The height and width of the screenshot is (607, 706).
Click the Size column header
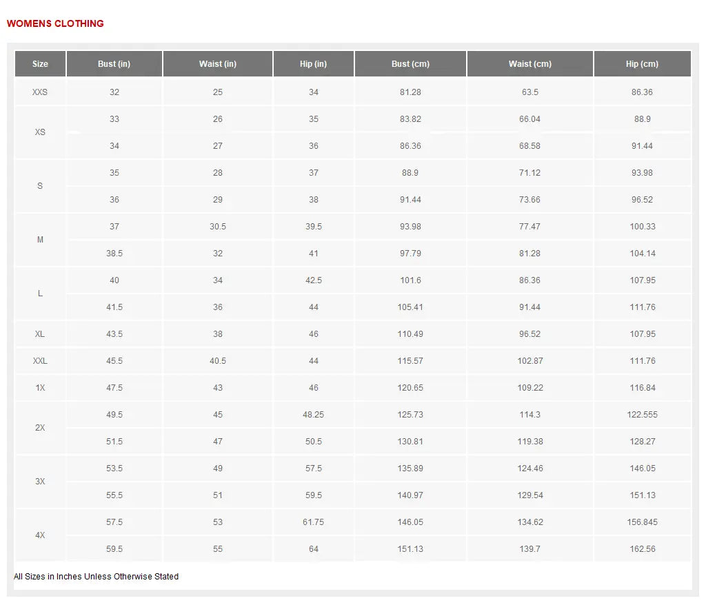pyautogui.click(x=40, y=64)
